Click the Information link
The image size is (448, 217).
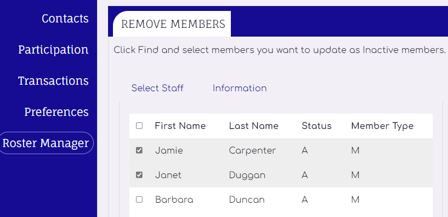pyautogui.click(x=240, y=89)
